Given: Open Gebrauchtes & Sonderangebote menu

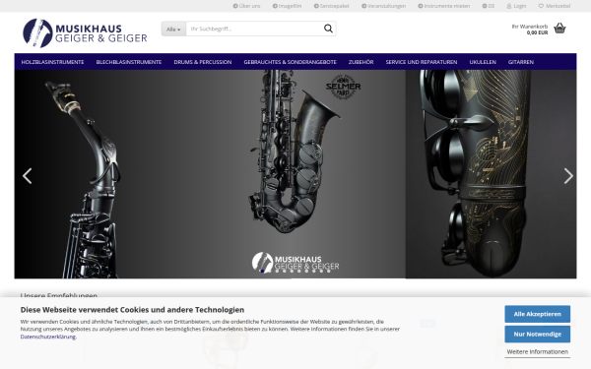Looking at the screenshot, I should pos(290,62).
